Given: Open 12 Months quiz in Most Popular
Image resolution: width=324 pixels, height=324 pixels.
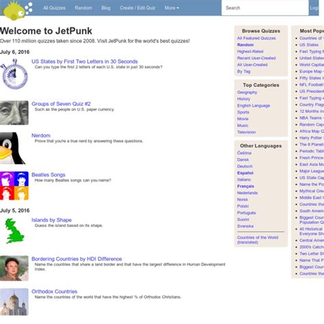Looking at the screenshot, I should 312,111.
